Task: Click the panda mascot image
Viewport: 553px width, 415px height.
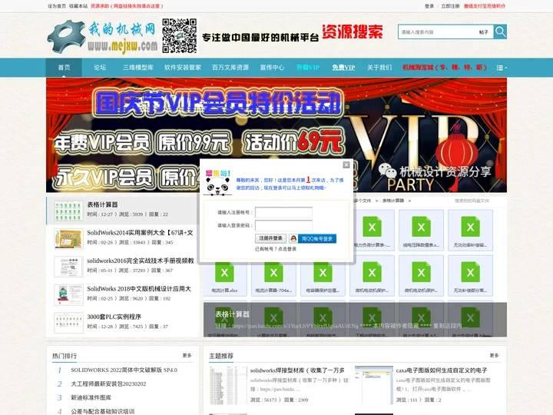Action: [x=217, y=183]
